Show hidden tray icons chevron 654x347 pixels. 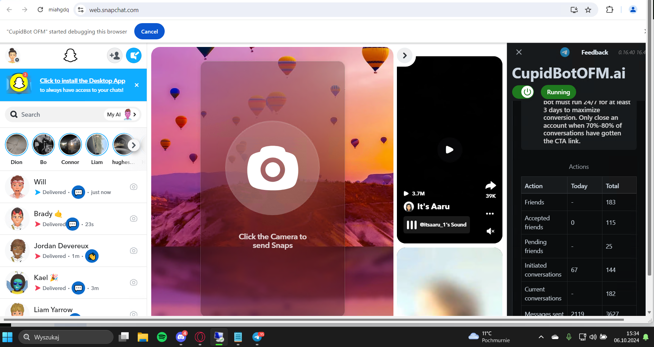coord(541,337)
